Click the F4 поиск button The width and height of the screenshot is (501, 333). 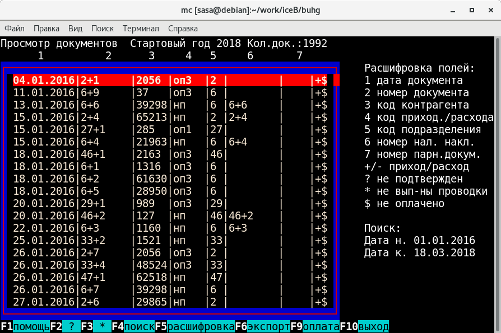pyautogui.click(x=133, y=327)
